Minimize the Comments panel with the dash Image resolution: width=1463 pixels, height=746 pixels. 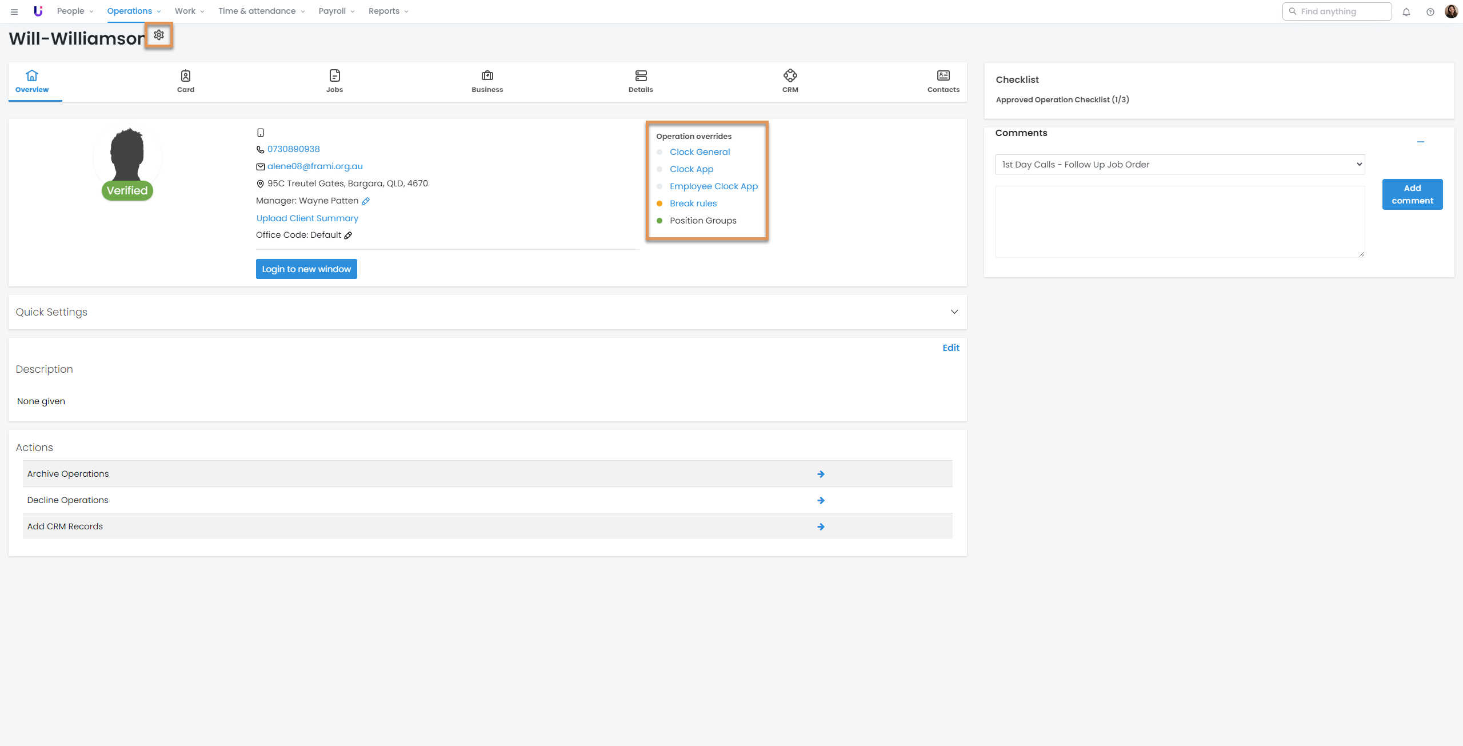pyautogui.click(x=1420, y=142)
